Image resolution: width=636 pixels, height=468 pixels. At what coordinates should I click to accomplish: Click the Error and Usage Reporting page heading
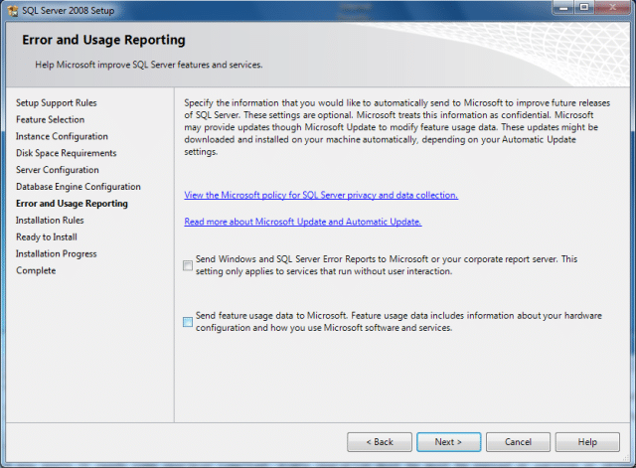[x=103, y=40]
